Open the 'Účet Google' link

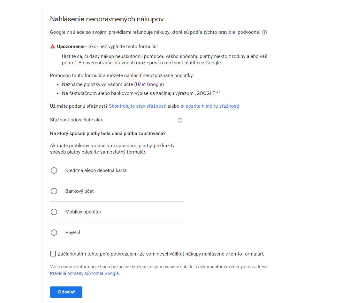coord(149,84)
